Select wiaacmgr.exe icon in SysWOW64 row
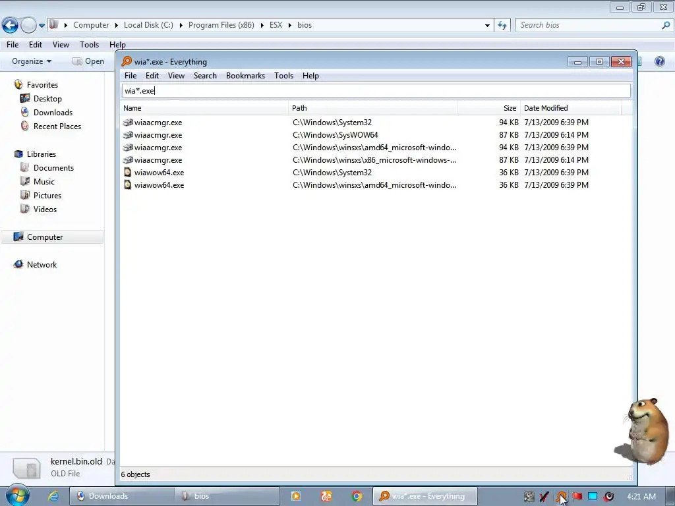 point(127,135)
